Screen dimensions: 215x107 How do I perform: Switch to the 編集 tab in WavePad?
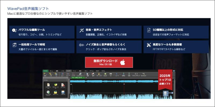(57, 71)
